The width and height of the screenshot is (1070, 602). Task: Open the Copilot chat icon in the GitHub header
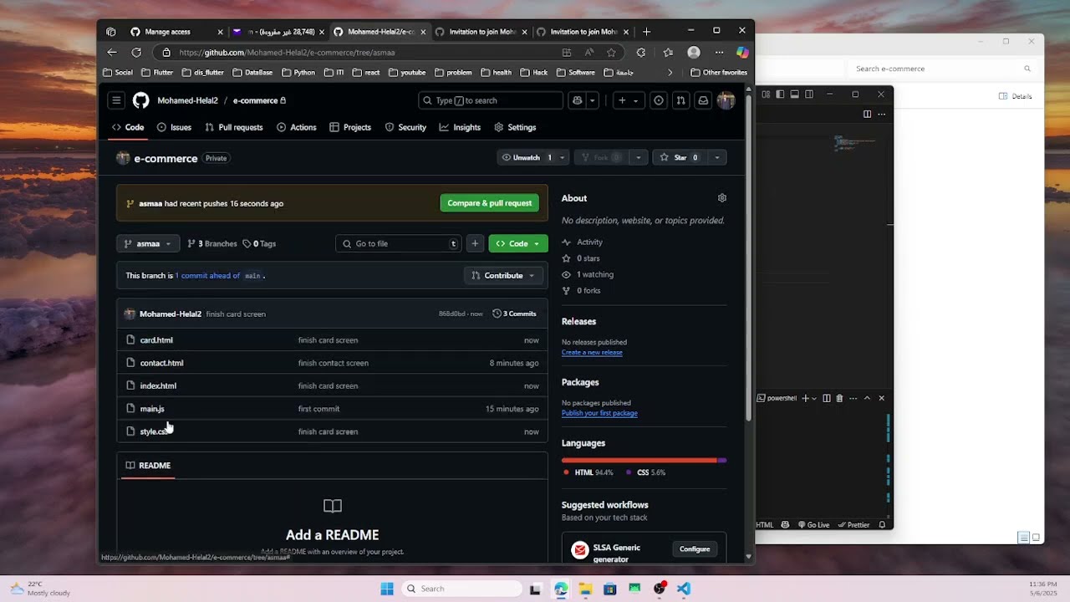(577, 100)
